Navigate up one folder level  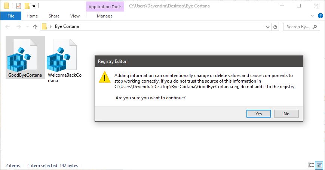(x=35, y=27)
